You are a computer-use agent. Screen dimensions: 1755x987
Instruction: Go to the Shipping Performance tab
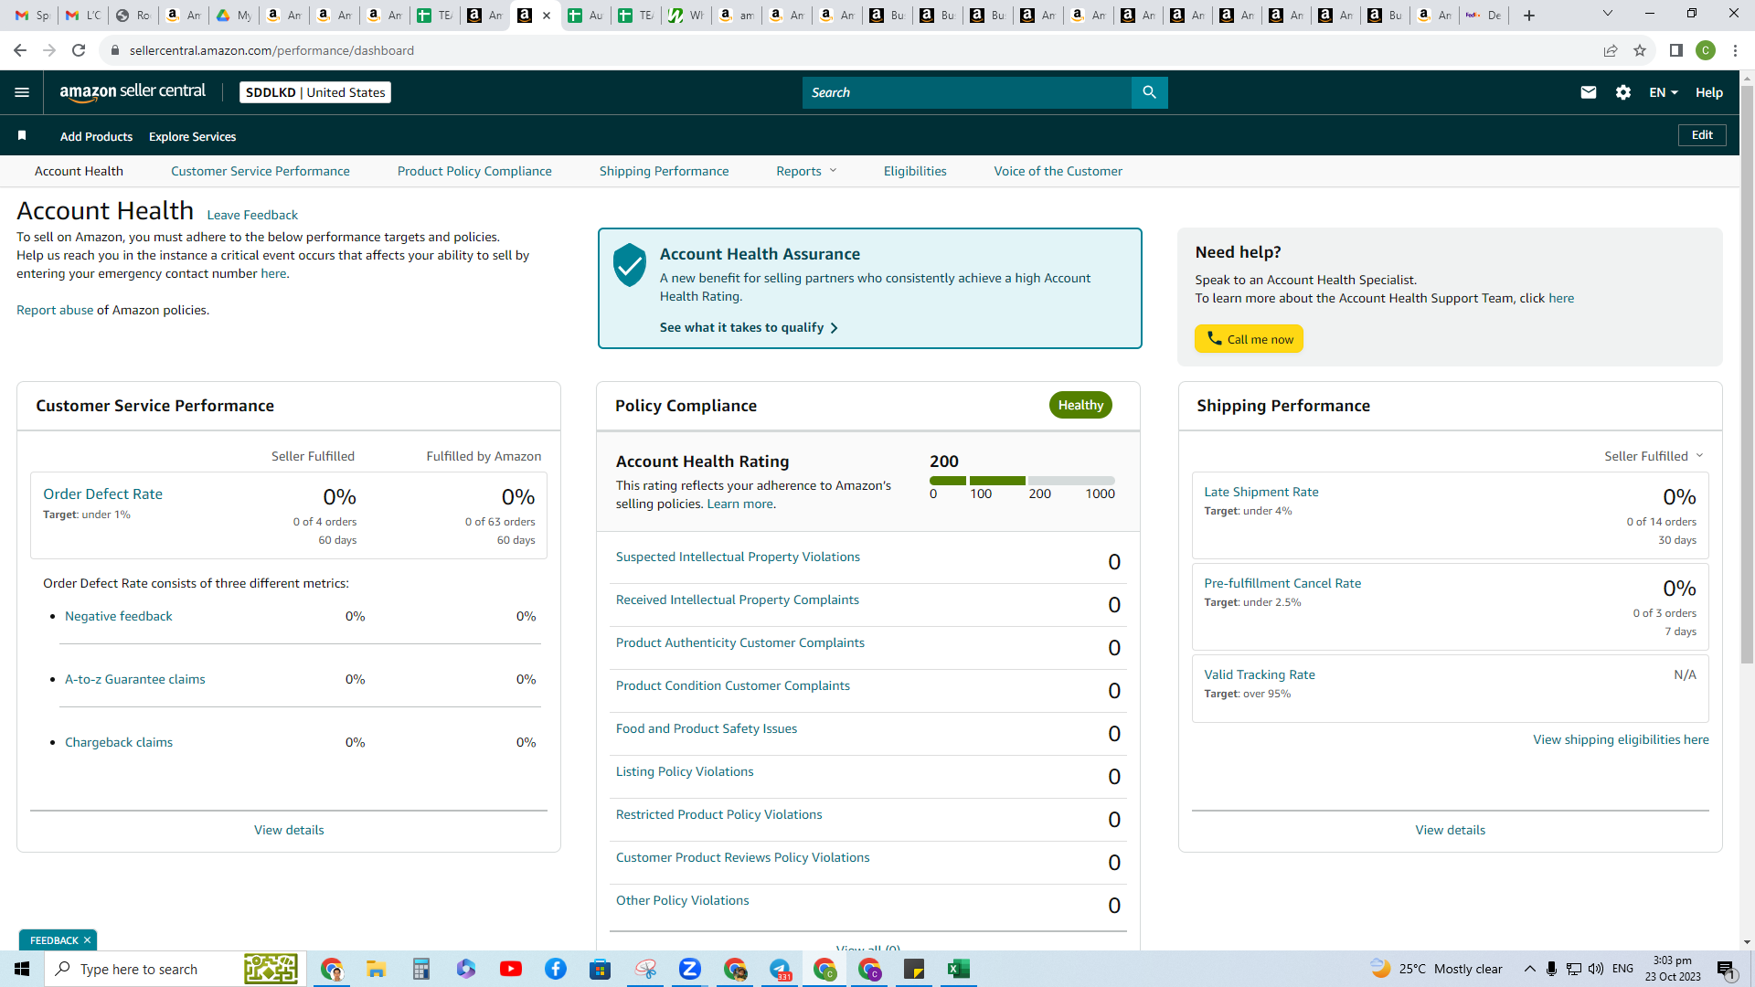tap(665, 171)
